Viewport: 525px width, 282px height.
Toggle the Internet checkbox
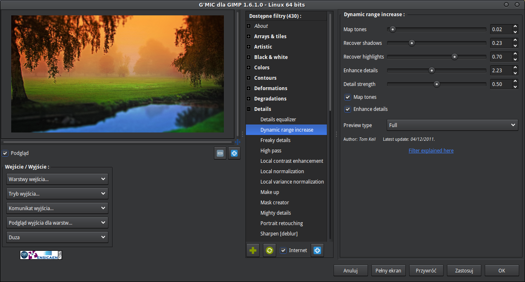283,250
